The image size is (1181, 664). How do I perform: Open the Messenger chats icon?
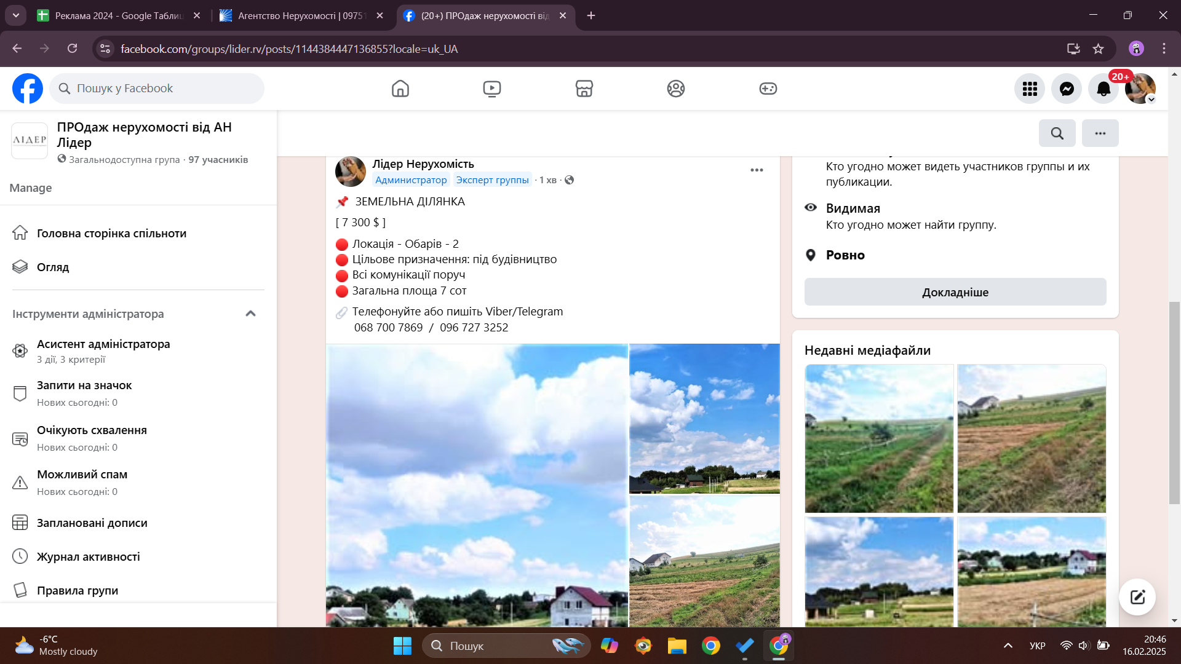coord(1067,89)
